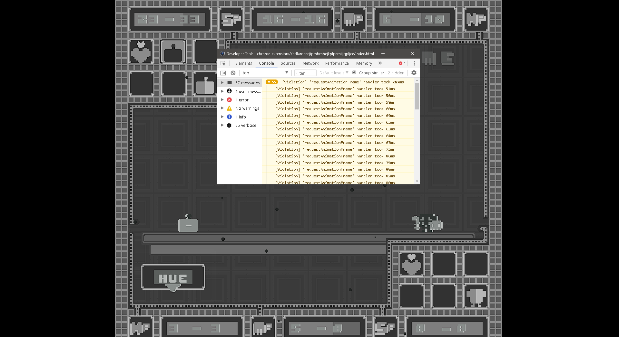619x337 pixels.
Task: Click the console scrollbar down arrow
Action: coord(417,182)
